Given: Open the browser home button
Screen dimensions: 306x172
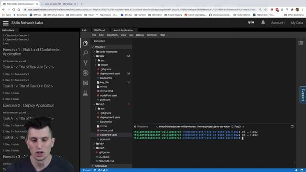Looking at the screenshot, I should pos(19,10).
